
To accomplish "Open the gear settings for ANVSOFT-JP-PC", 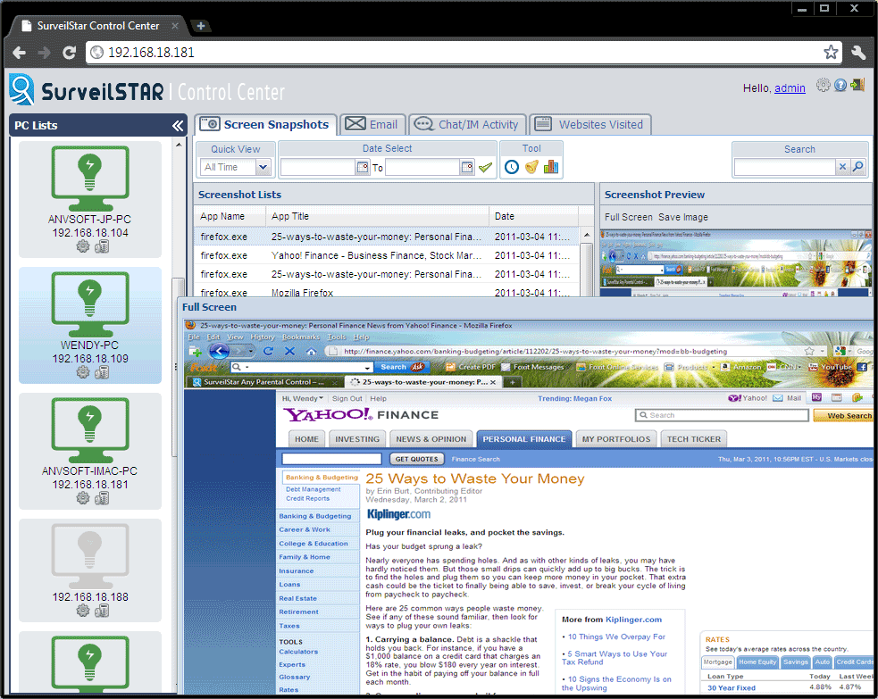I will (x=83, y=246).
